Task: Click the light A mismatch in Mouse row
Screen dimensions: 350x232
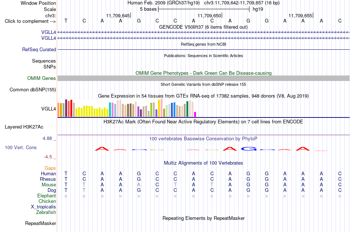Action: click(139, 185)
